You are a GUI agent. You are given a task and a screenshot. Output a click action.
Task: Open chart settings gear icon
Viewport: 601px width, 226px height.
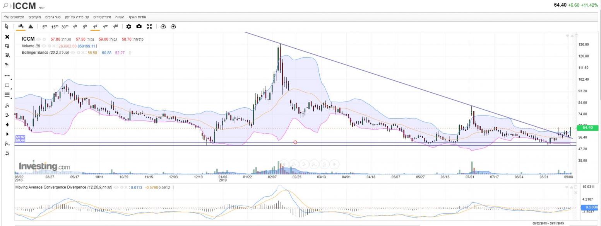point(129,26)
